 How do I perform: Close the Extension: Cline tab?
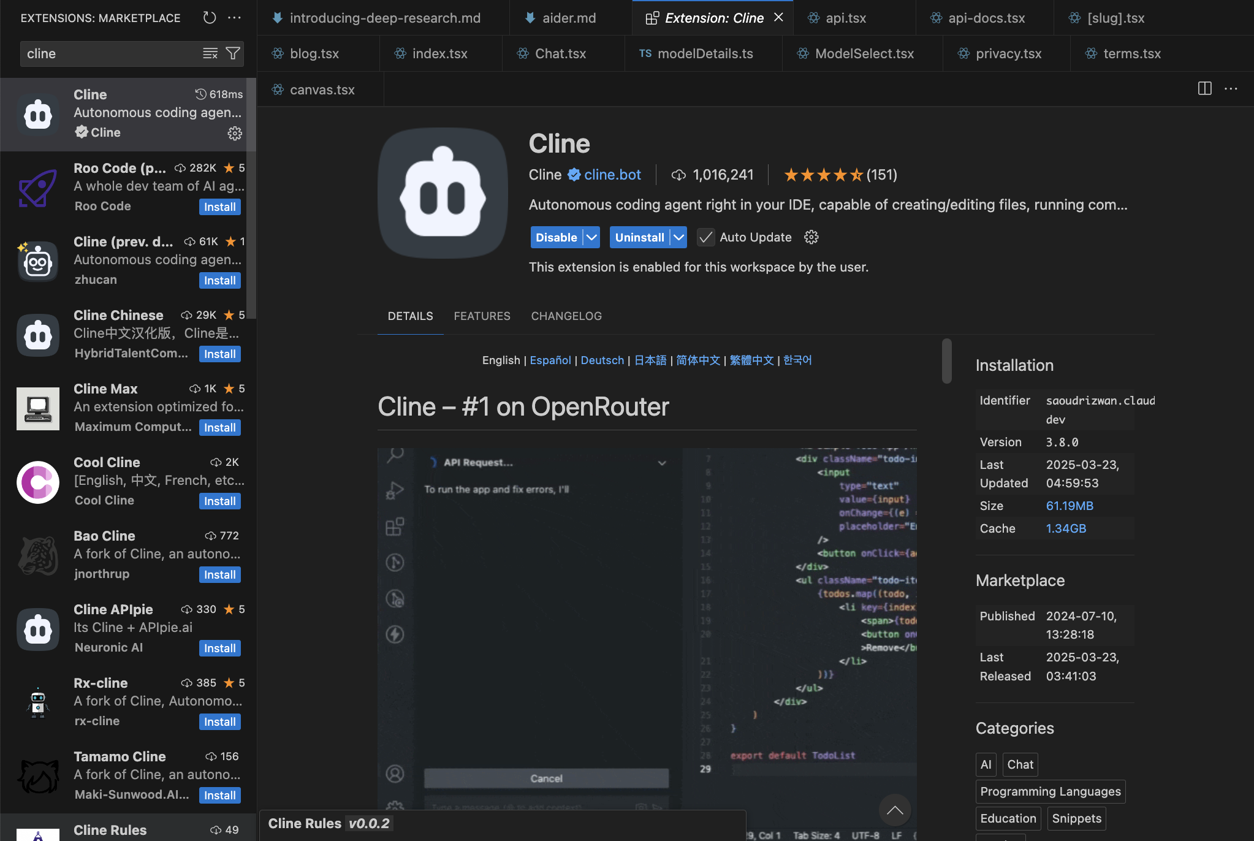778,18
